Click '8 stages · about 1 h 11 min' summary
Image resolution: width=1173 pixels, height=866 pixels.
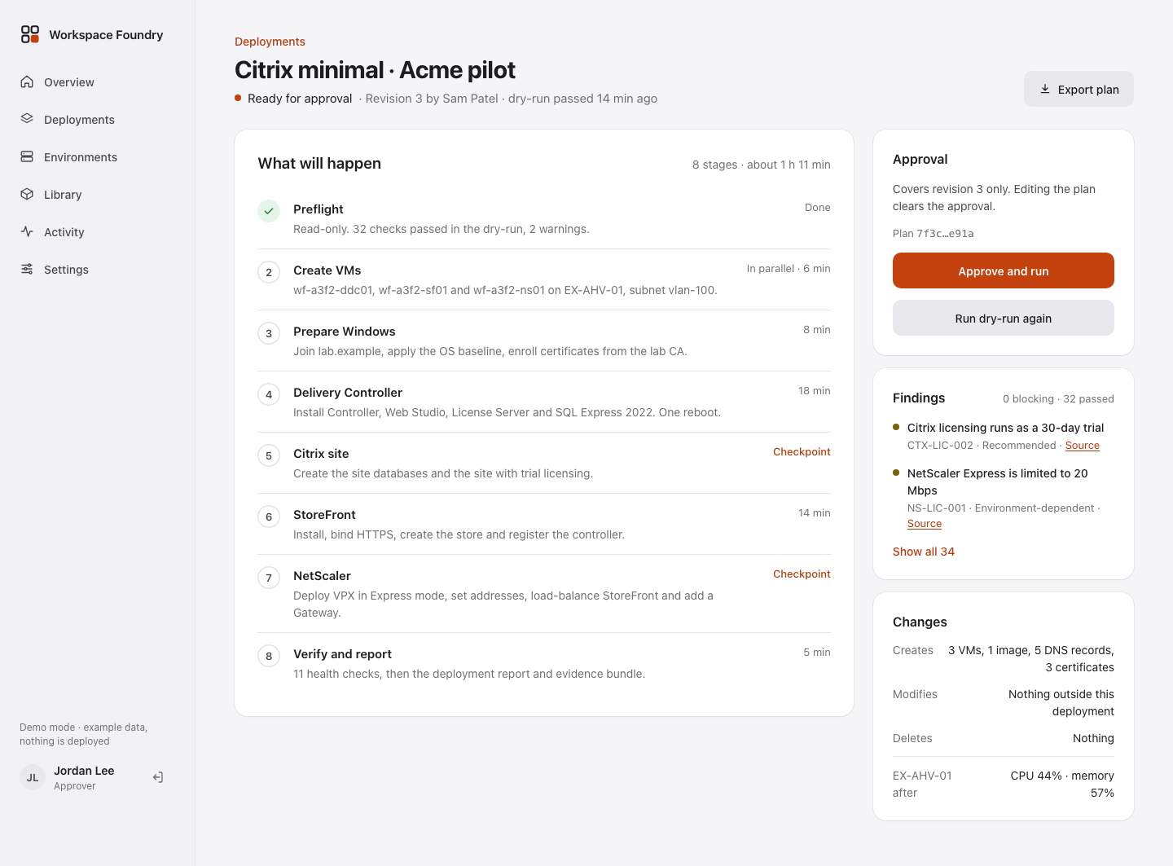[x=762, y=165]
